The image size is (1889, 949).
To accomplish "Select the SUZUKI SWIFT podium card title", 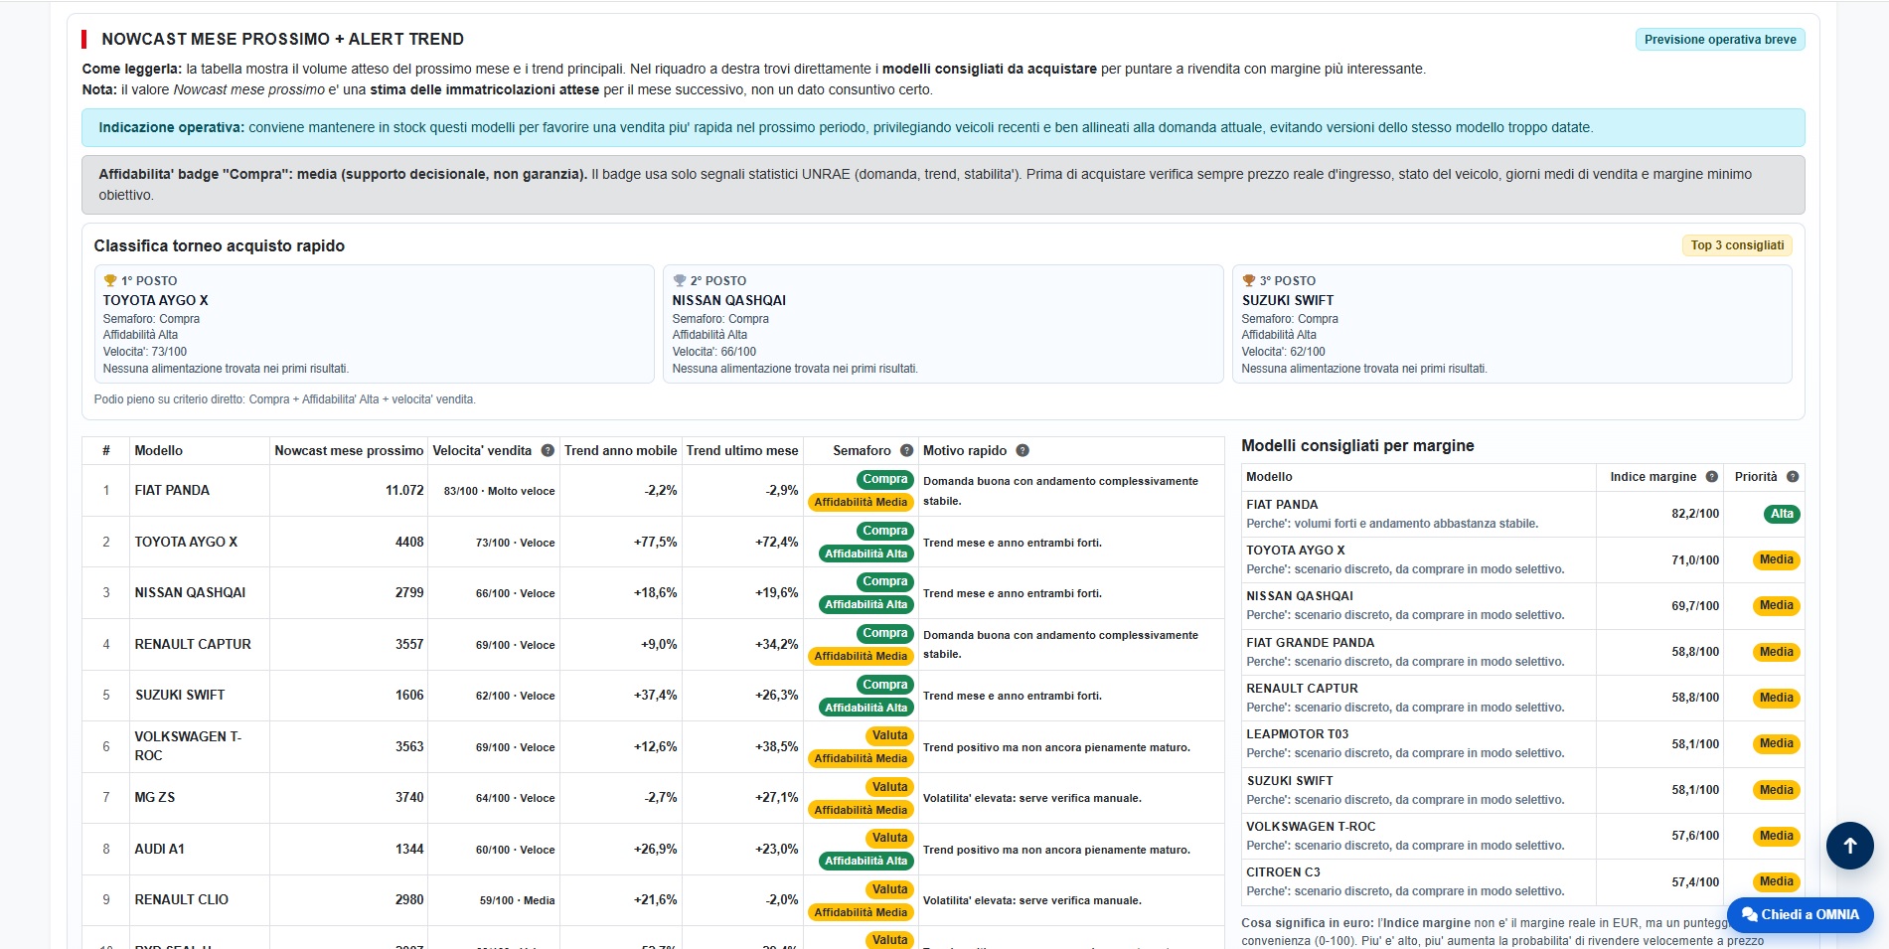I will [1288, 300].
